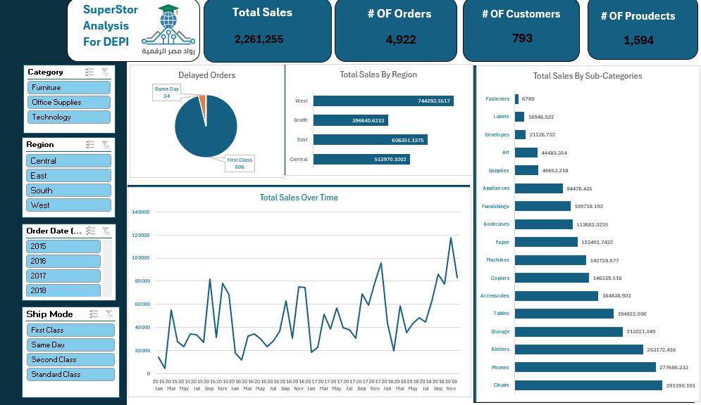Click the Binders bar in sub-categories chart
The image size is (701, 405).
[579, 349]
